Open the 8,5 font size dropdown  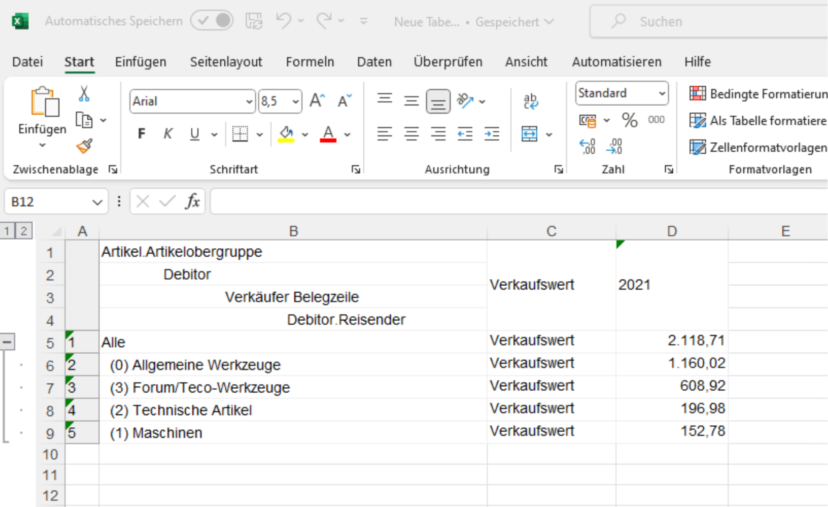[295, 102]
